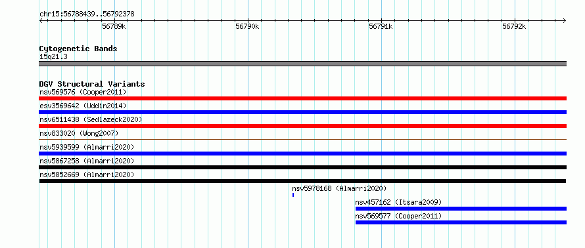Viewport: 585px width, 248px height.
Task: Click the esv3569642 (Uddin2014) label
Action: pyautogui.click(x=83, y=106)
